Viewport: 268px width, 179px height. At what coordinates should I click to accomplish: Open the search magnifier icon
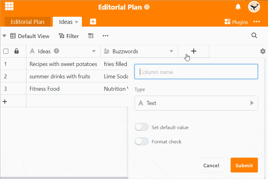(x=254, y=36)
